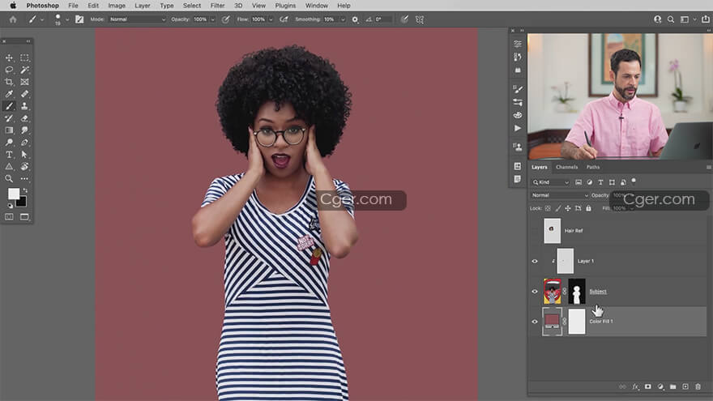
Task: Open the Filter menu
Action: pos(217,6)
